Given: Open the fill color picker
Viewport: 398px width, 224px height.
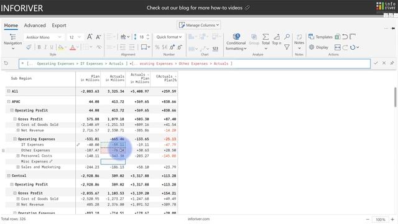Looking at the screenshot, I should pyautogui.click(x=62, y=47).
